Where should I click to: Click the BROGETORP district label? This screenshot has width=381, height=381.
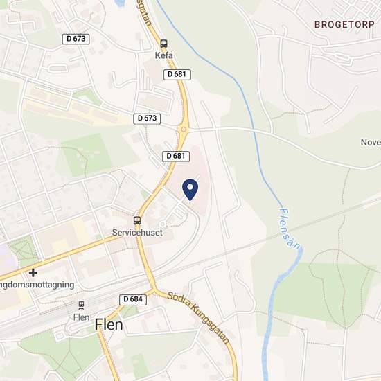click(x=344, y=24)
